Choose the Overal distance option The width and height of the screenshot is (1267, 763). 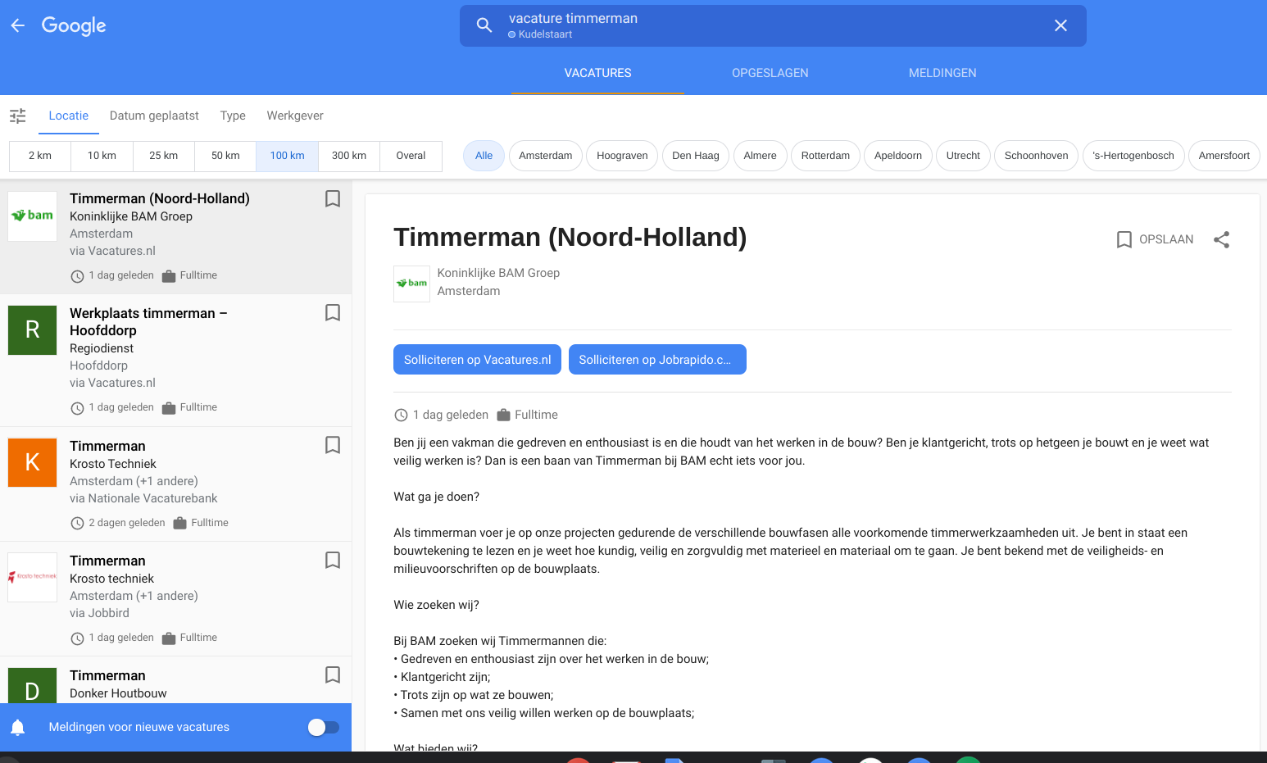(x=411, y=156)
